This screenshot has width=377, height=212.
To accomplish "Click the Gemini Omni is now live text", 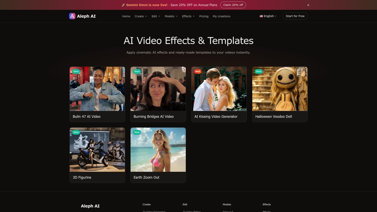I will tap(147, 5).
